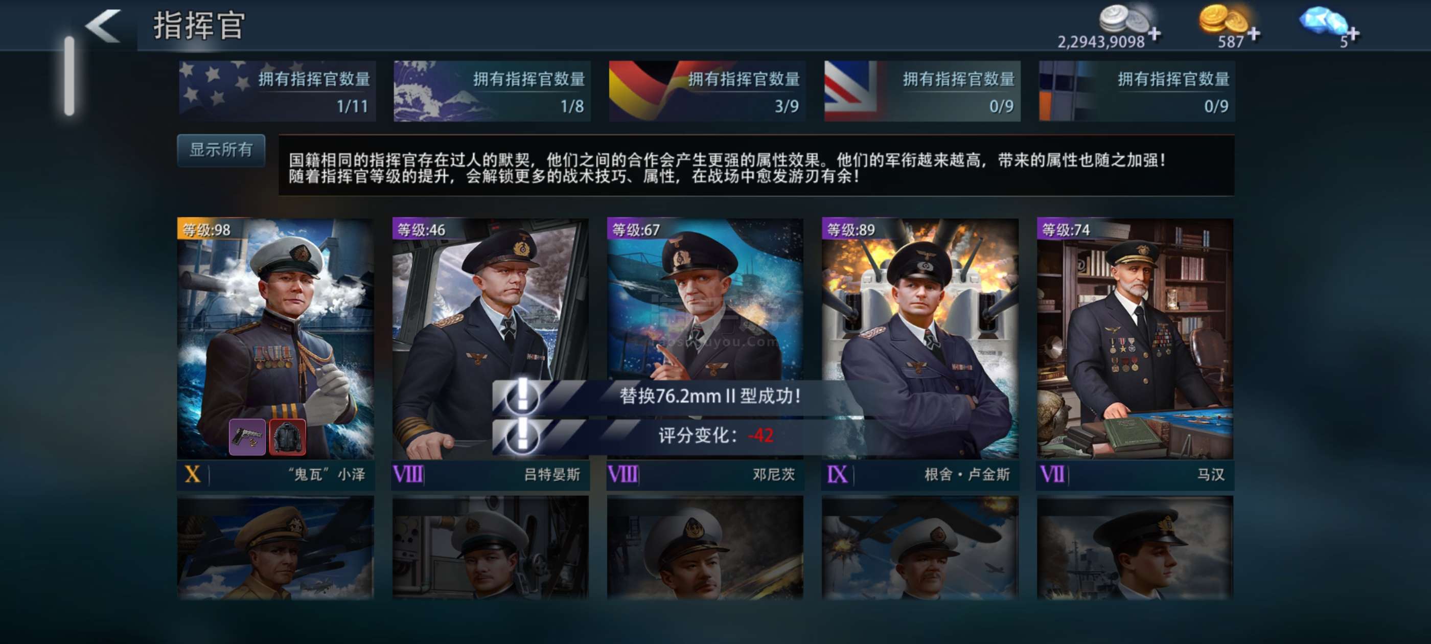Image resolution: width=1431 pixels, height=644 pixels.
Task: Filter by German commander count 3/9
Action: tap(707, 91)
